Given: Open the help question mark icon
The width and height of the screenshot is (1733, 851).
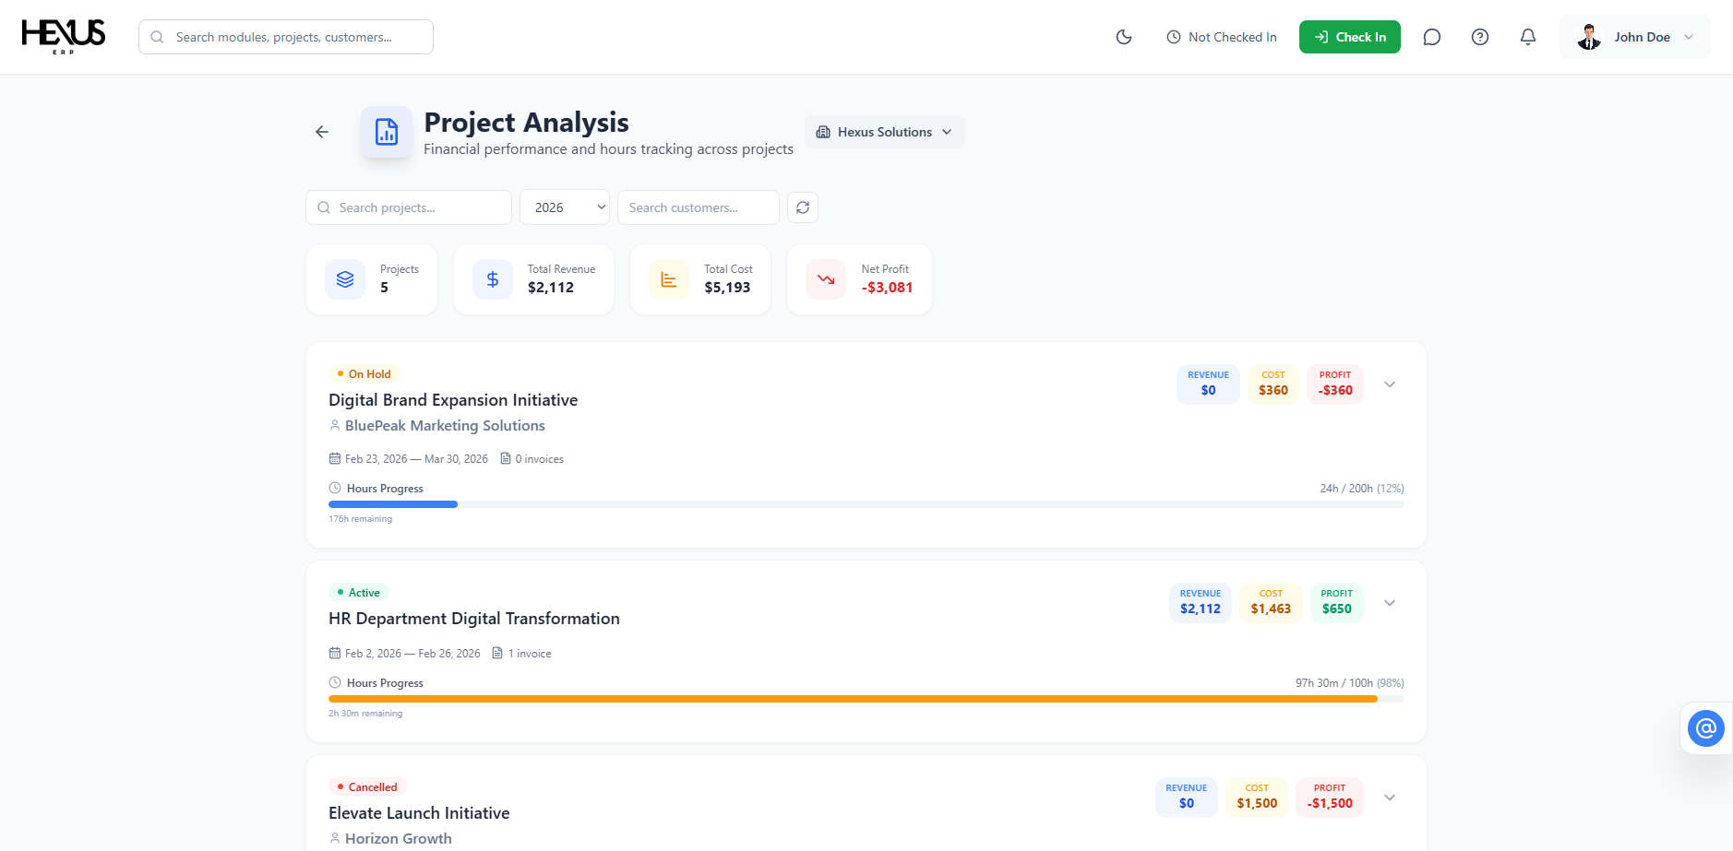Looking at the screenshot, I should pyautogui.click(x=1480, y=37).
